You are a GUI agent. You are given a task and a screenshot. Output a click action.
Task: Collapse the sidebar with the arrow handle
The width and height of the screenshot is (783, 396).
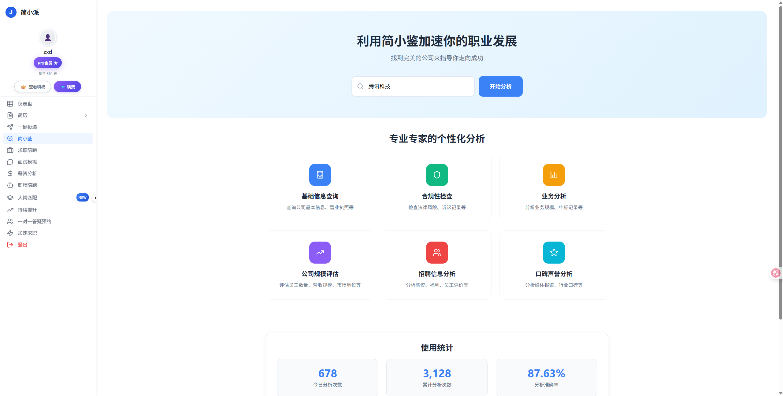tap(95, 198)
